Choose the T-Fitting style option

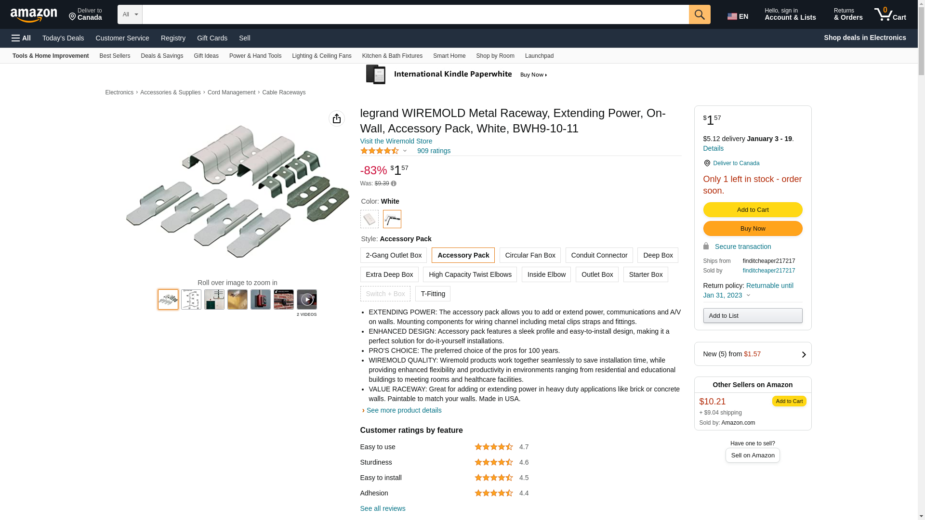point(433,294)
